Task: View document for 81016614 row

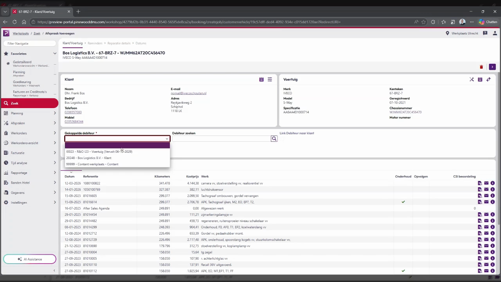Action: click(x=480, y=202)
